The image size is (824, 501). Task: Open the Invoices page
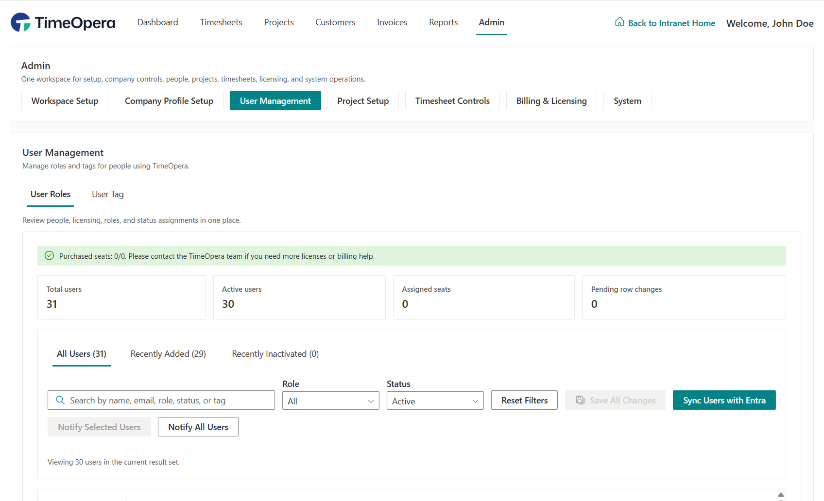pyautogui.click(x=392, y=22)
